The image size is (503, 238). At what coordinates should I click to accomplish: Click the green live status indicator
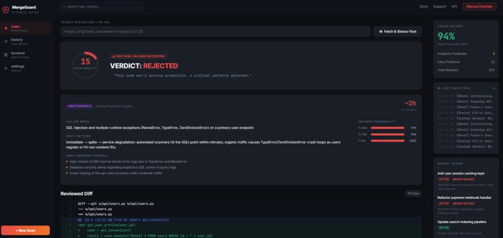(x=494, y=88)
